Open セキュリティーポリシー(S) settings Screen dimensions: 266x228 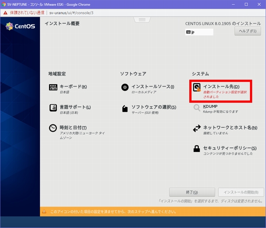[230, 148]
